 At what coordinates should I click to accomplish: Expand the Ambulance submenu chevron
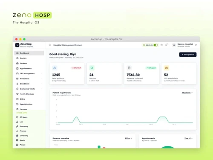[41, 79]
